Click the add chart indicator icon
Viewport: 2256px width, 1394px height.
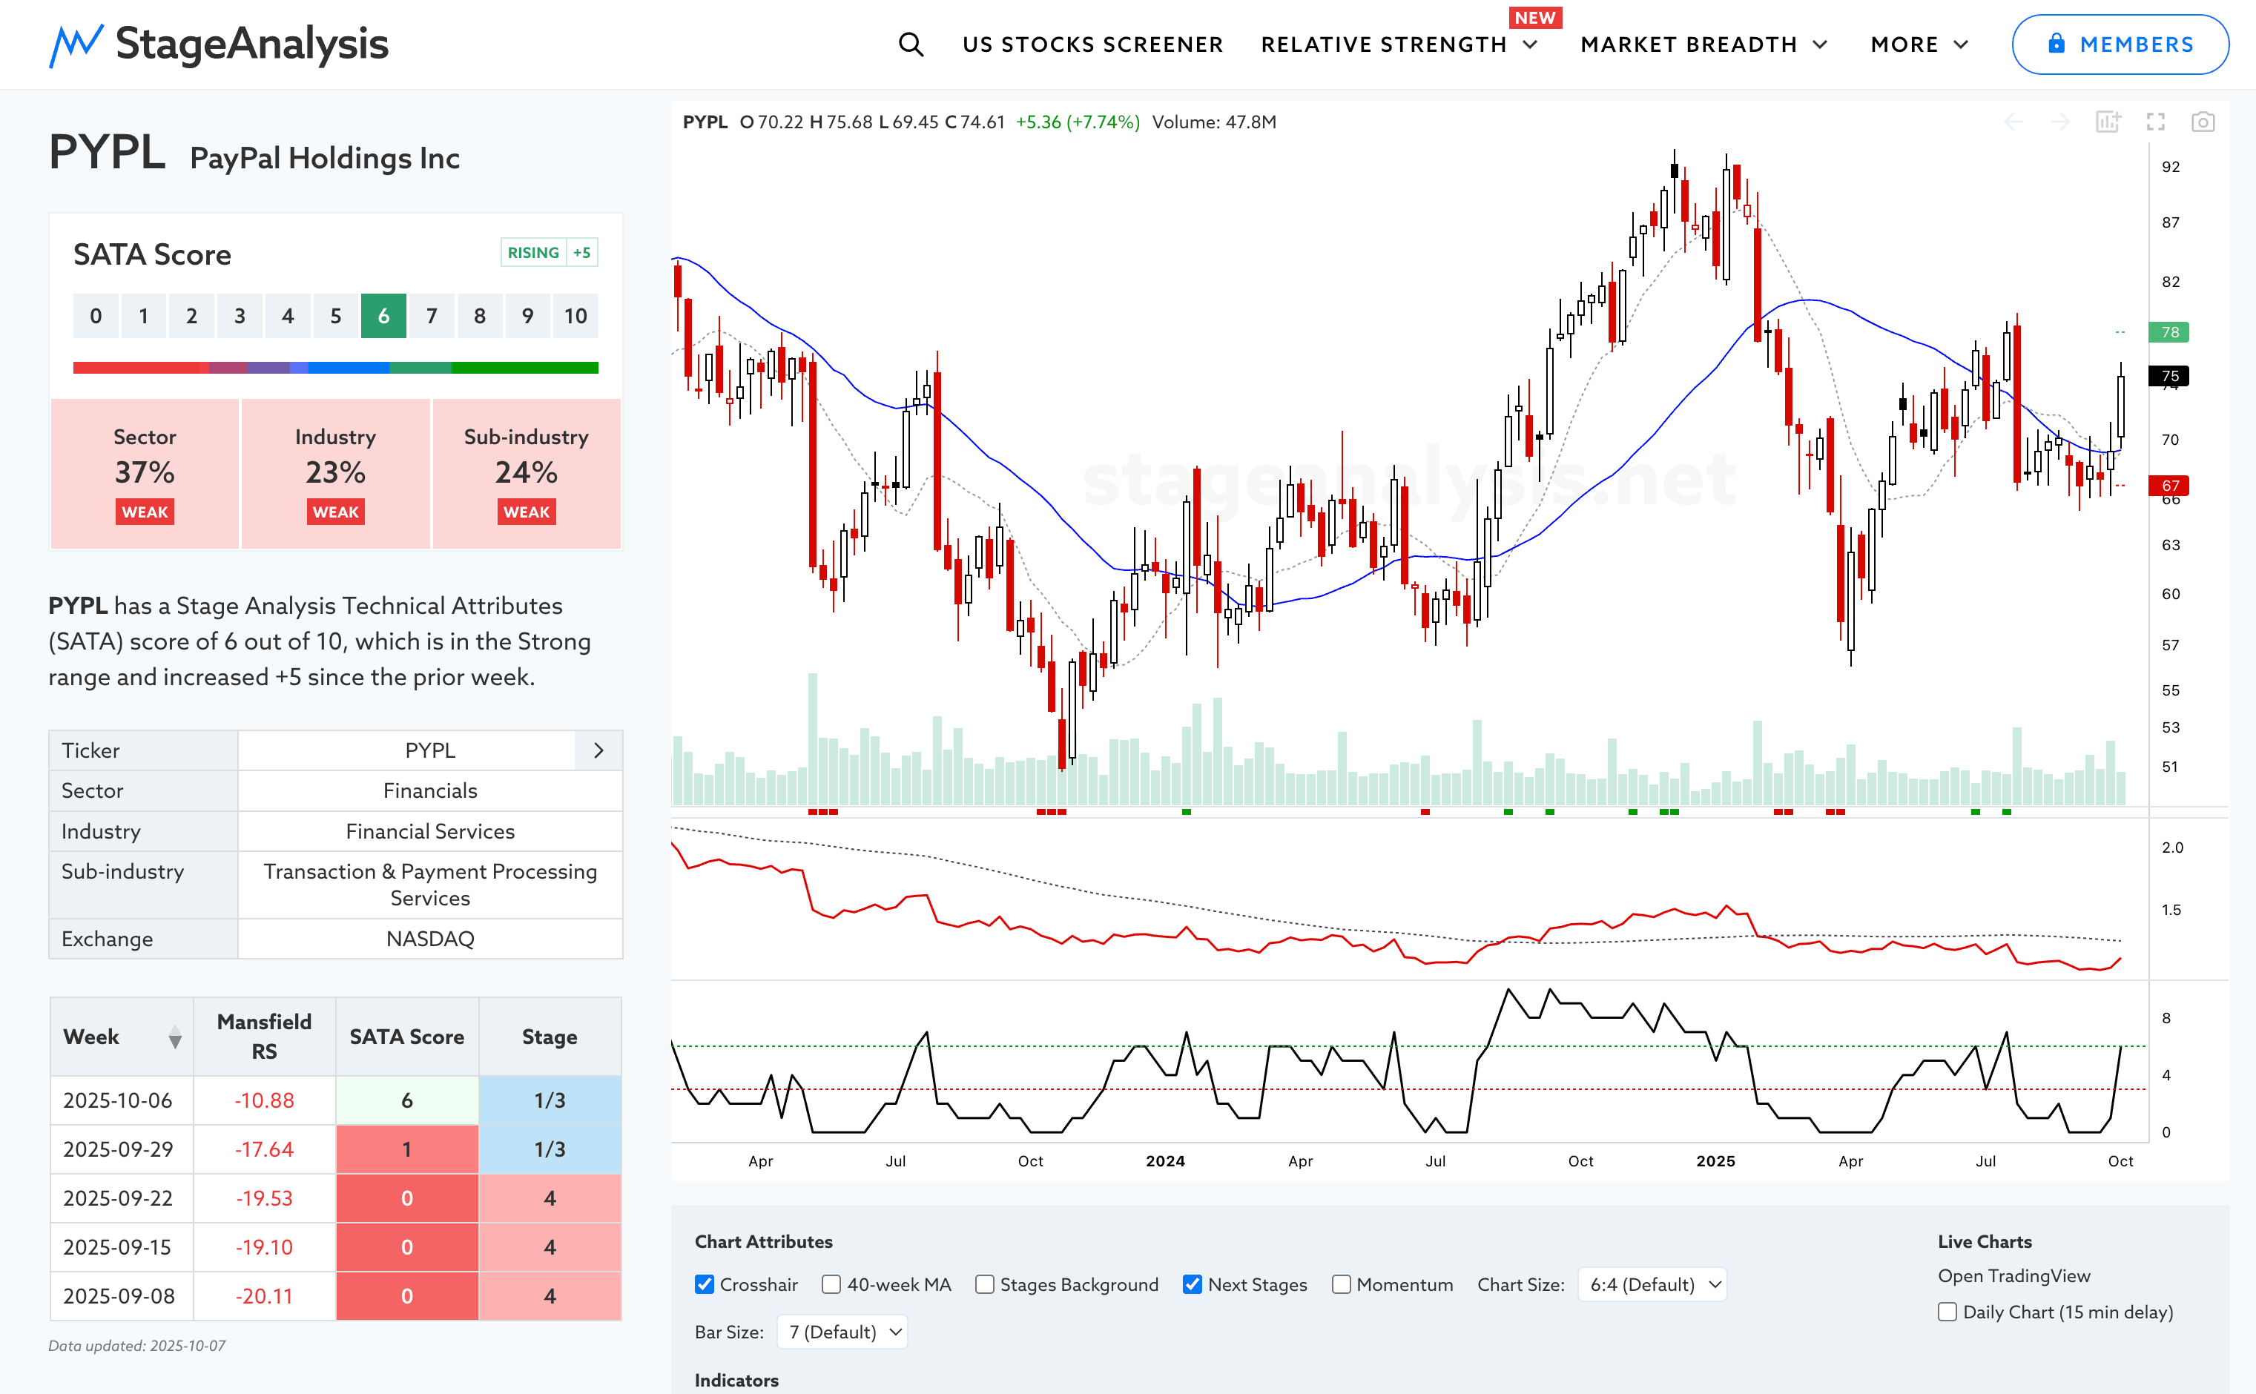pyautogui.click(x=2108, y=122)
